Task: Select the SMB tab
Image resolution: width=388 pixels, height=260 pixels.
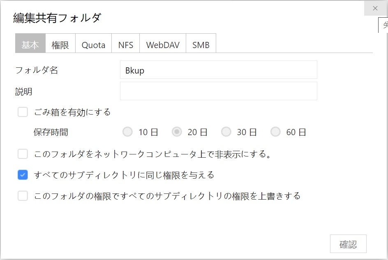Action: click(201, 45)
